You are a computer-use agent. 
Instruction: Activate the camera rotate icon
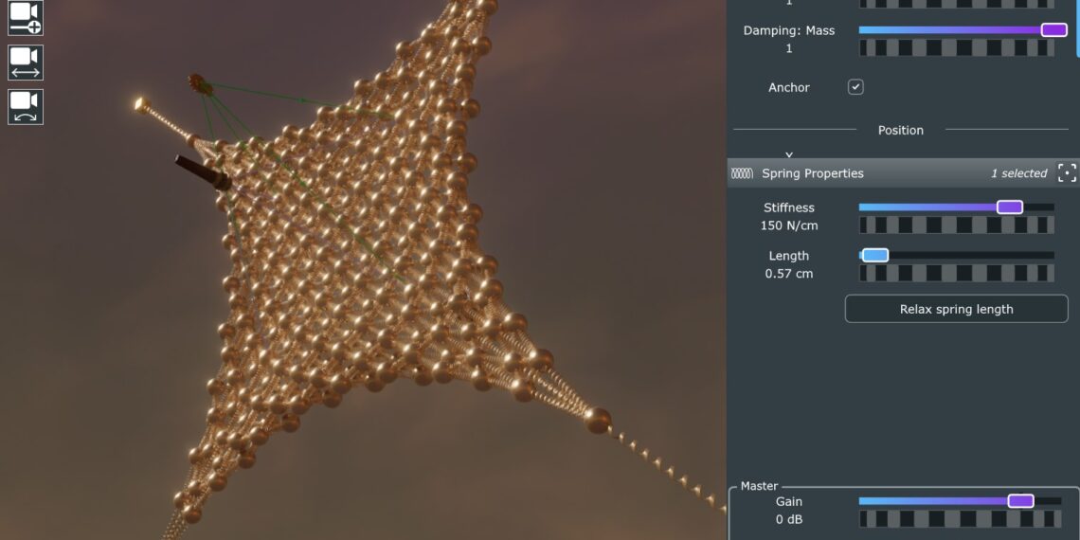pyautogui.click(x=26, y=106)
